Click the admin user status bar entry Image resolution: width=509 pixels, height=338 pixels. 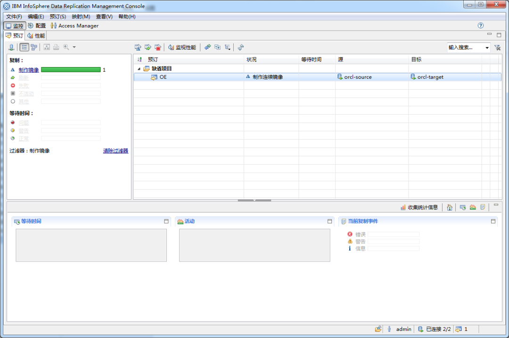(x=403, y=329)
